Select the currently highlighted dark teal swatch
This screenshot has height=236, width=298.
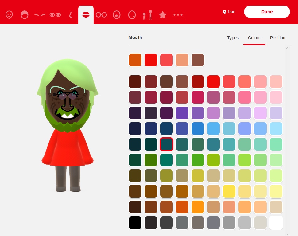point(166,144)
